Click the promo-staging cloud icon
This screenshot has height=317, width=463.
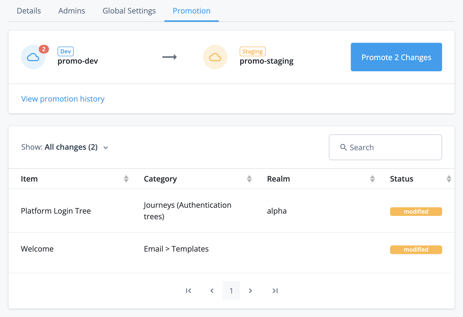[x=215, y=57]
